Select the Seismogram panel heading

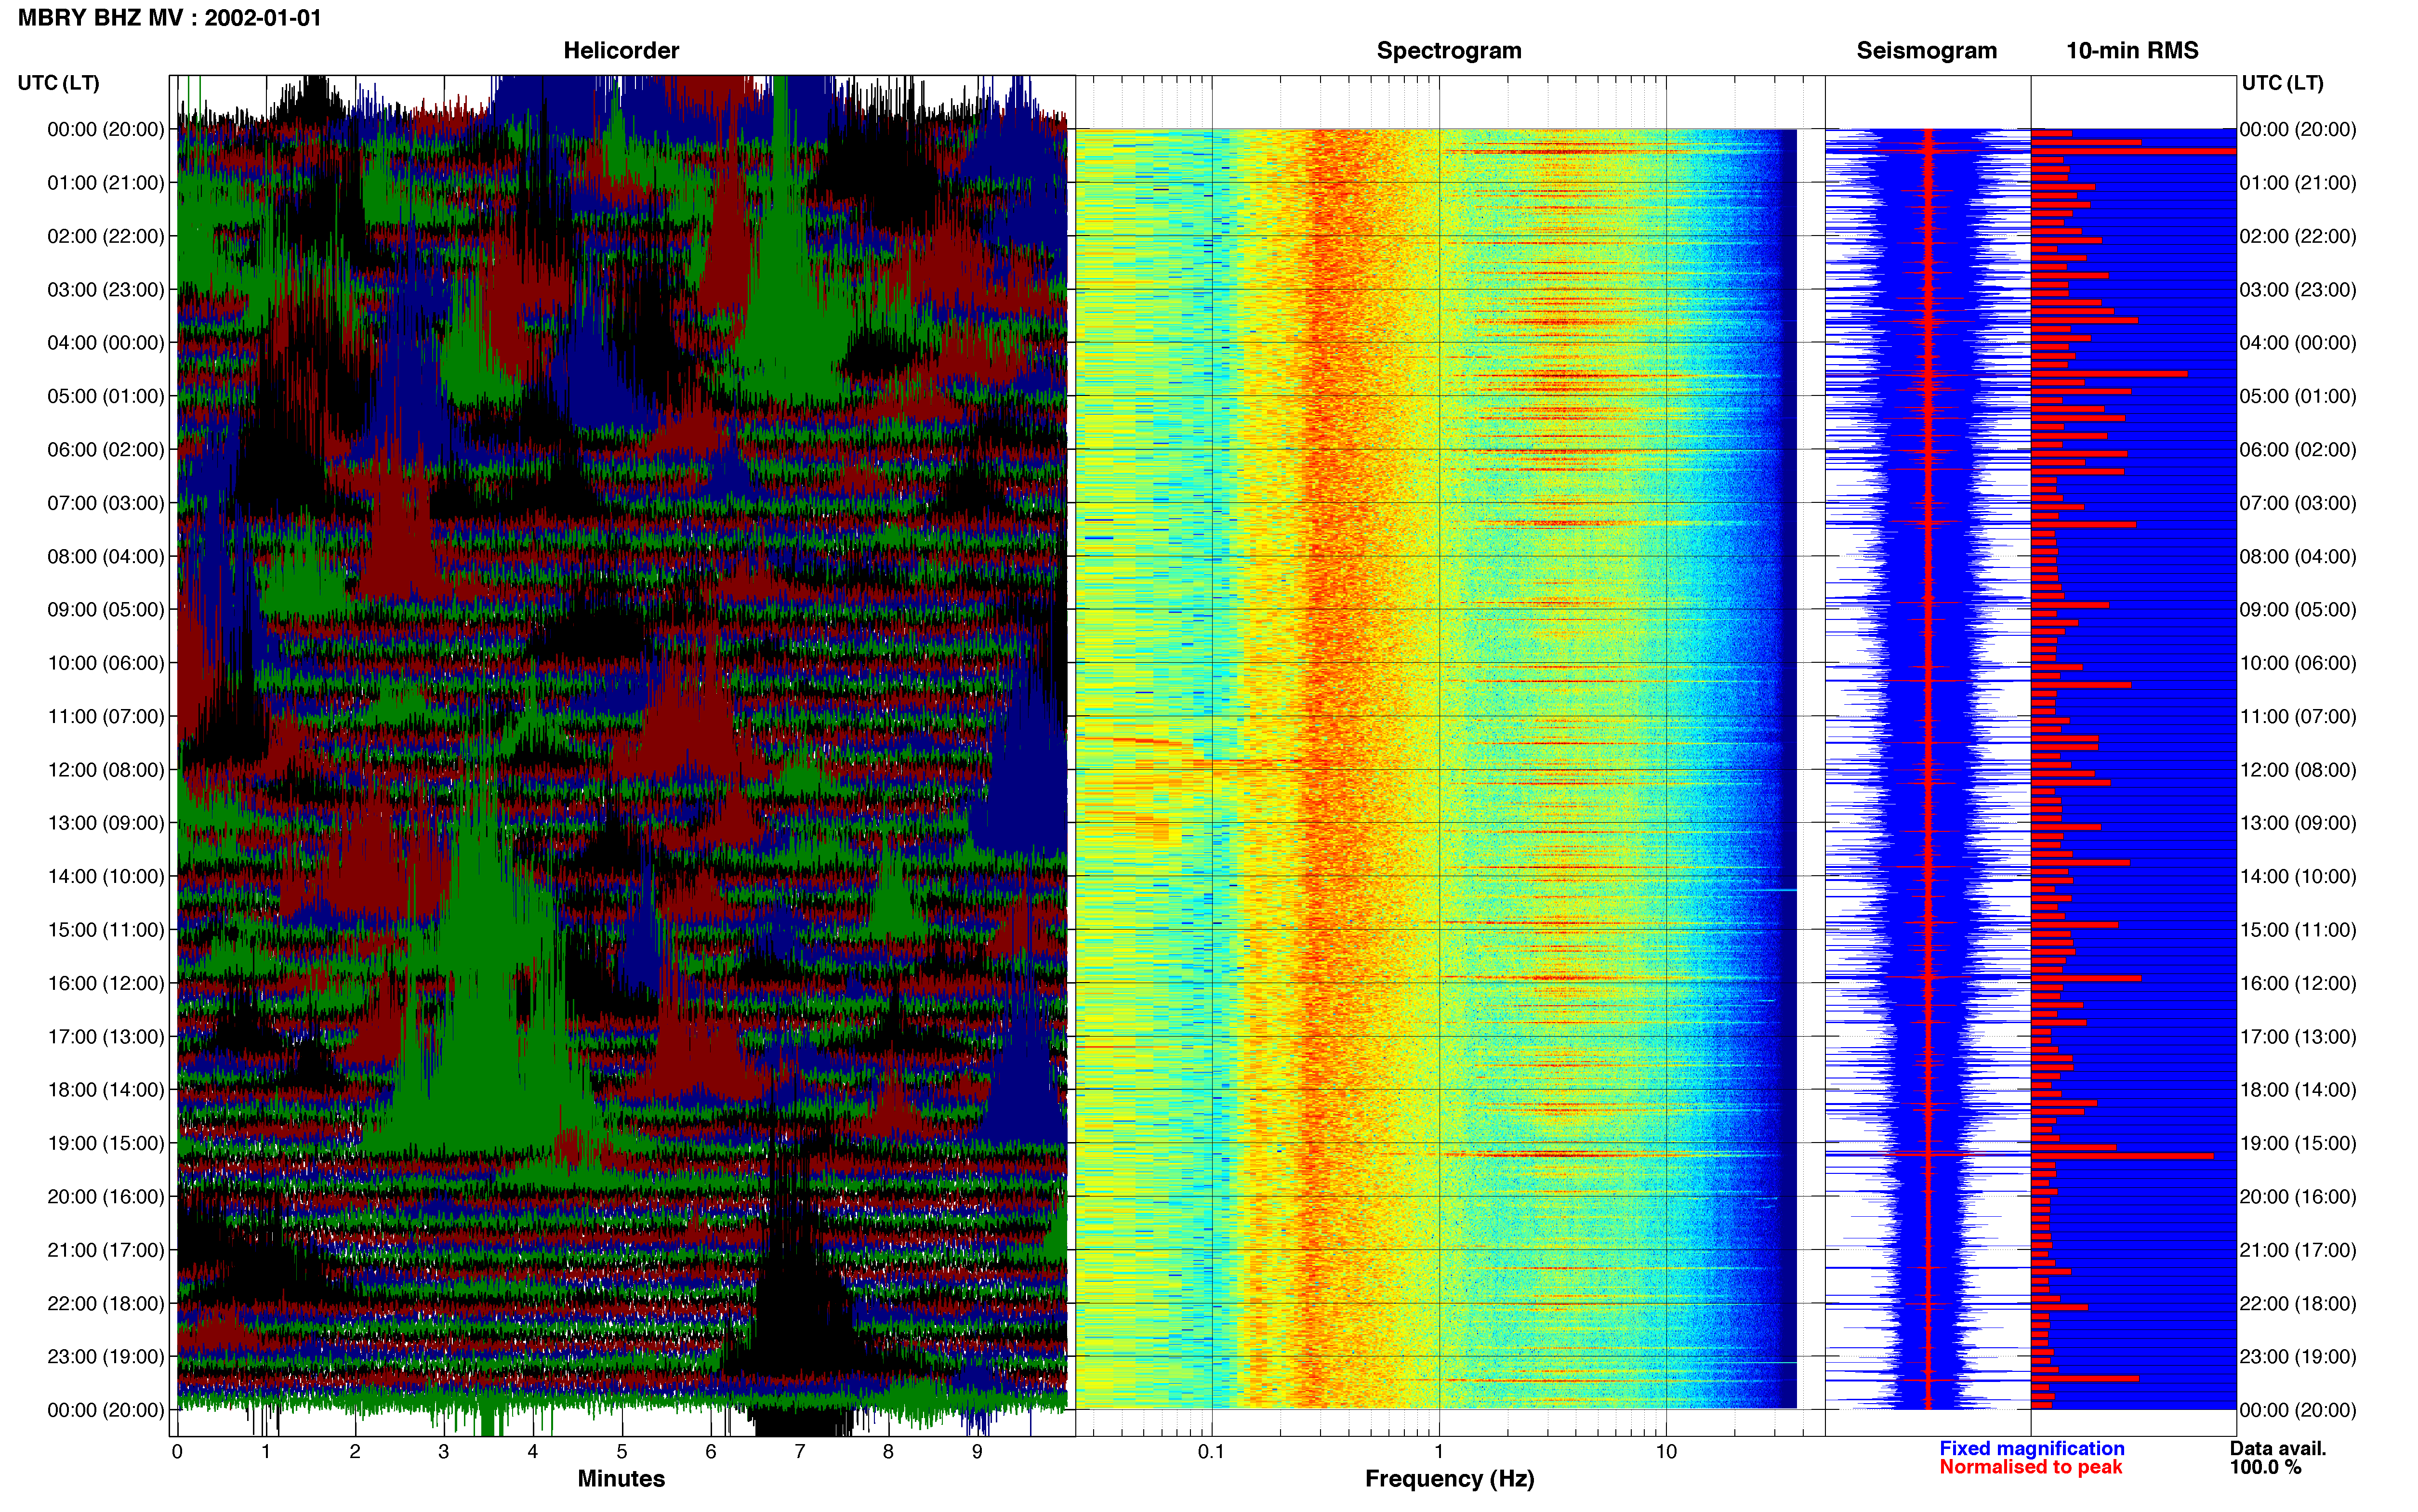1927,51
